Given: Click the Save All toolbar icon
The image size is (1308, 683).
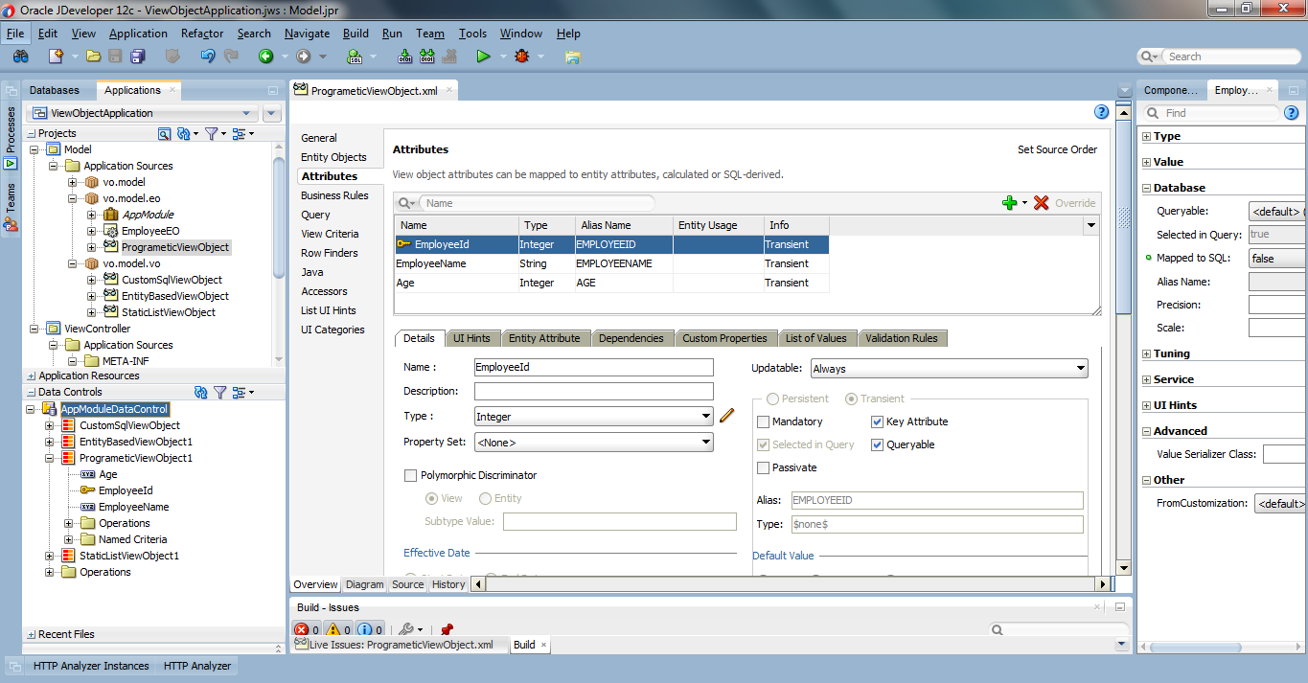Looking at the screenshot, I should (x=137, y=56).
